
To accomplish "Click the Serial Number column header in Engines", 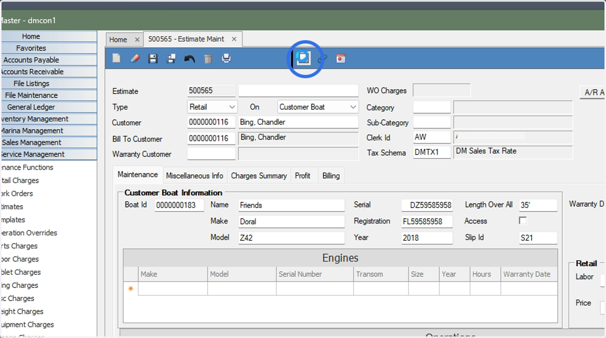I will click(x=315, y=274).
